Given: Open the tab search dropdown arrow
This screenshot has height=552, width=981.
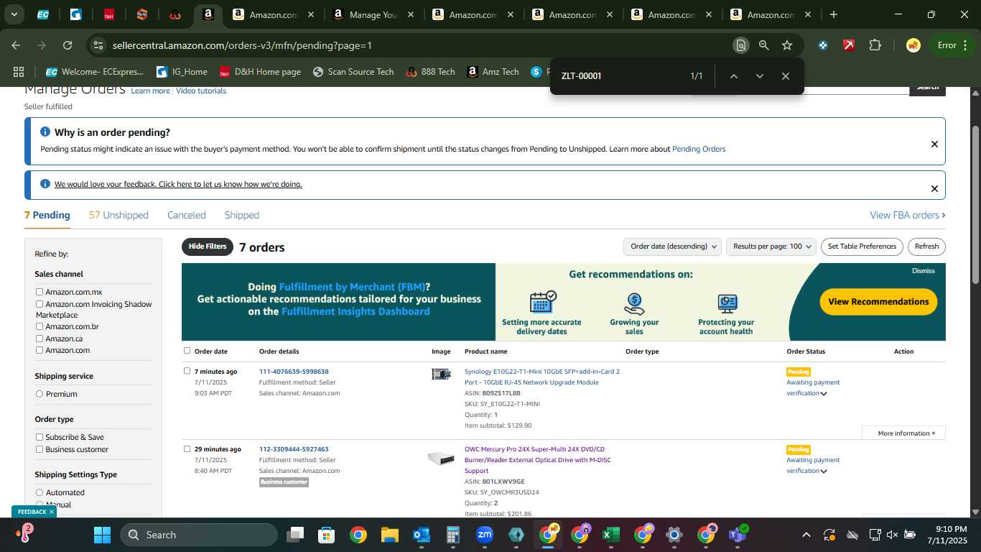Looking at the screenshot, I should (14, 14).
